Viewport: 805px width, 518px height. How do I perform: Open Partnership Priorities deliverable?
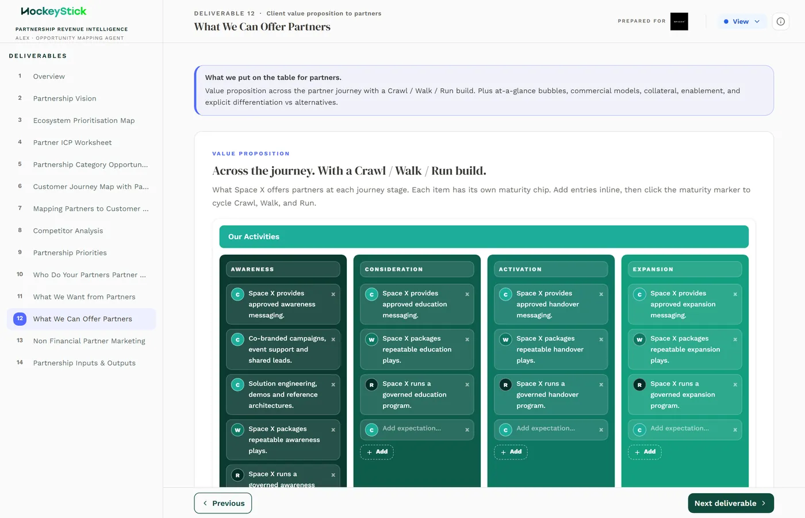[81, 253]
